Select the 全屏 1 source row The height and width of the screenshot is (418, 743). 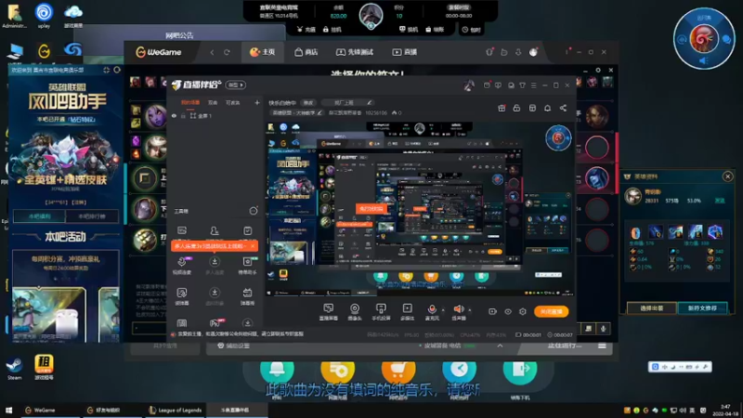point(215,115)
